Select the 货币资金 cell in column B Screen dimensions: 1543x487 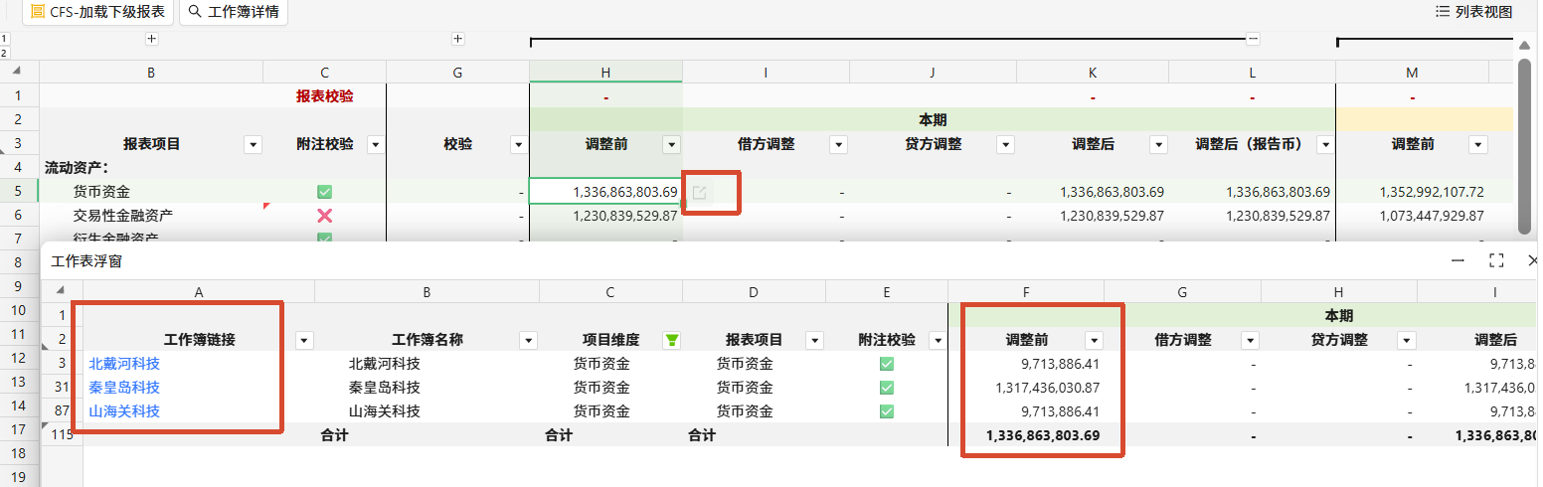[151, 192]
